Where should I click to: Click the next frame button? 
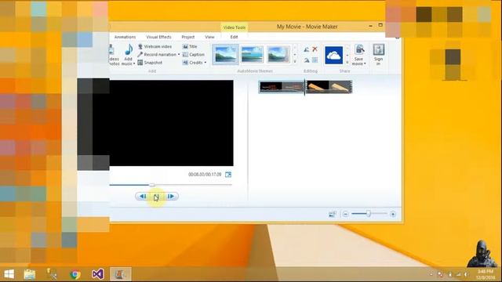tap(171, 197)
